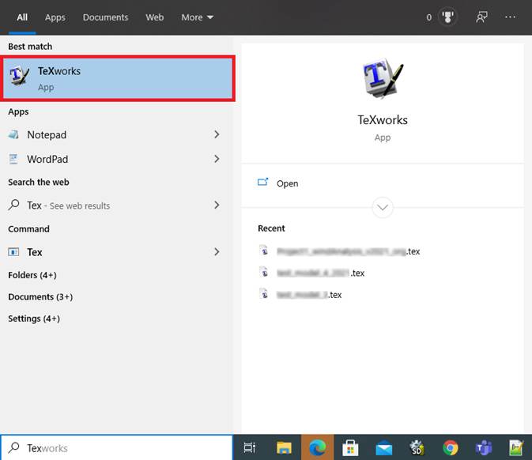
Task: Click the large TeXworks logo in preview pane
Action: pos(383,79)
